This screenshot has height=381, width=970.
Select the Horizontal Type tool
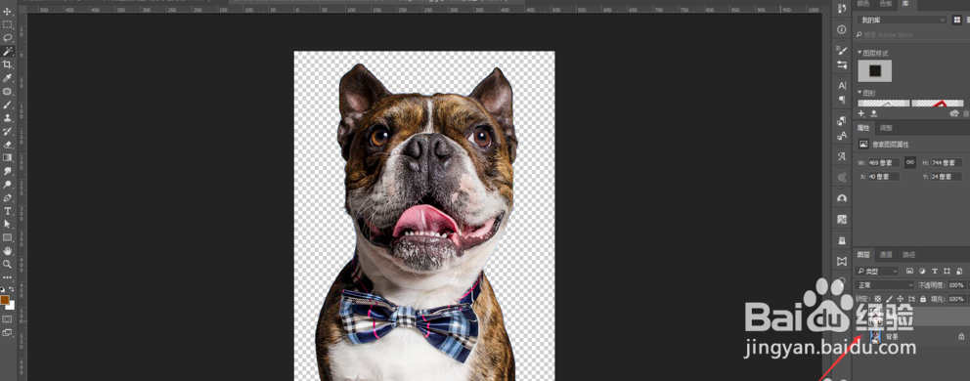(8, 211)
